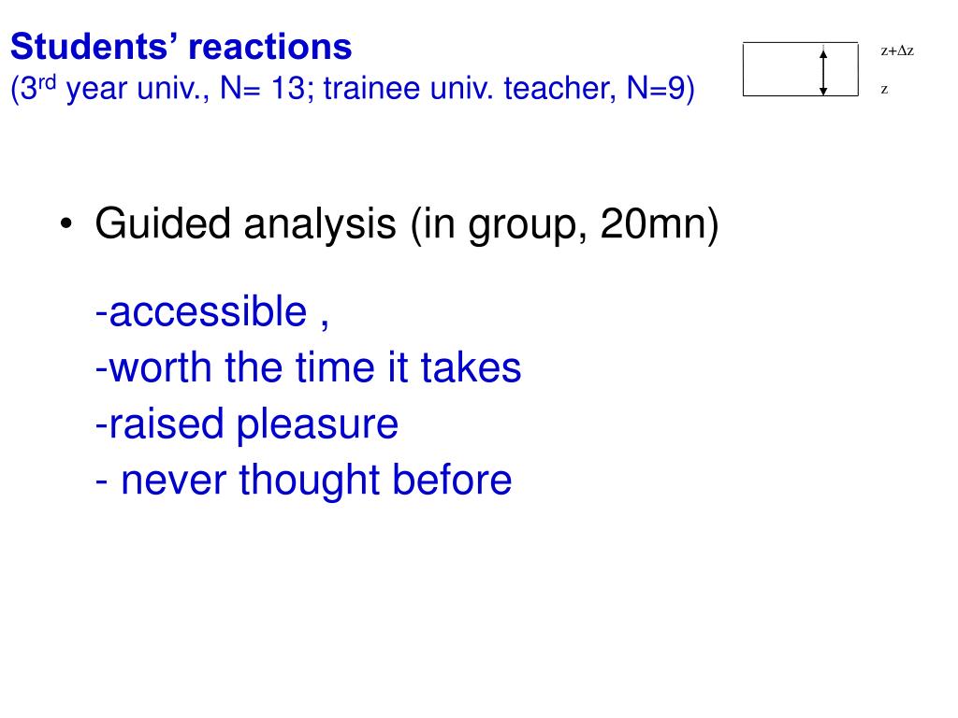The width and height of the screenshot is (958, 718).
Task: Select the 20mn) text
Action: click(x=660, y=224)
